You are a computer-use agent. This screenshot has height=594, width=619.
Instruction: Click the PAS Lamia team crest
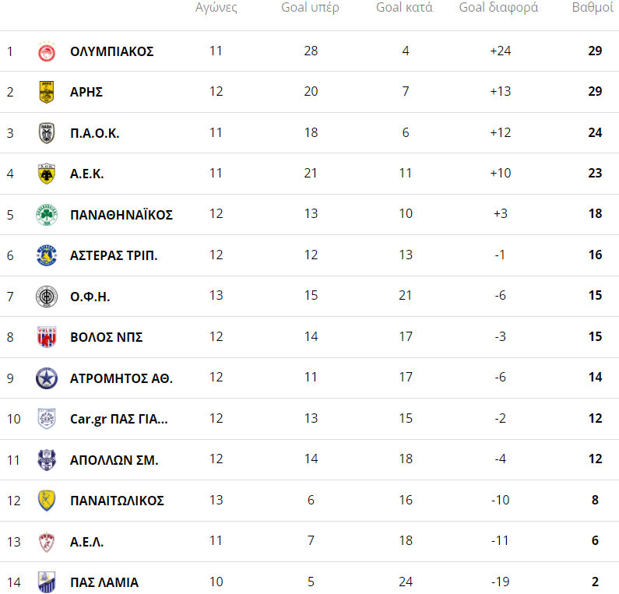[x=47, y=582]
